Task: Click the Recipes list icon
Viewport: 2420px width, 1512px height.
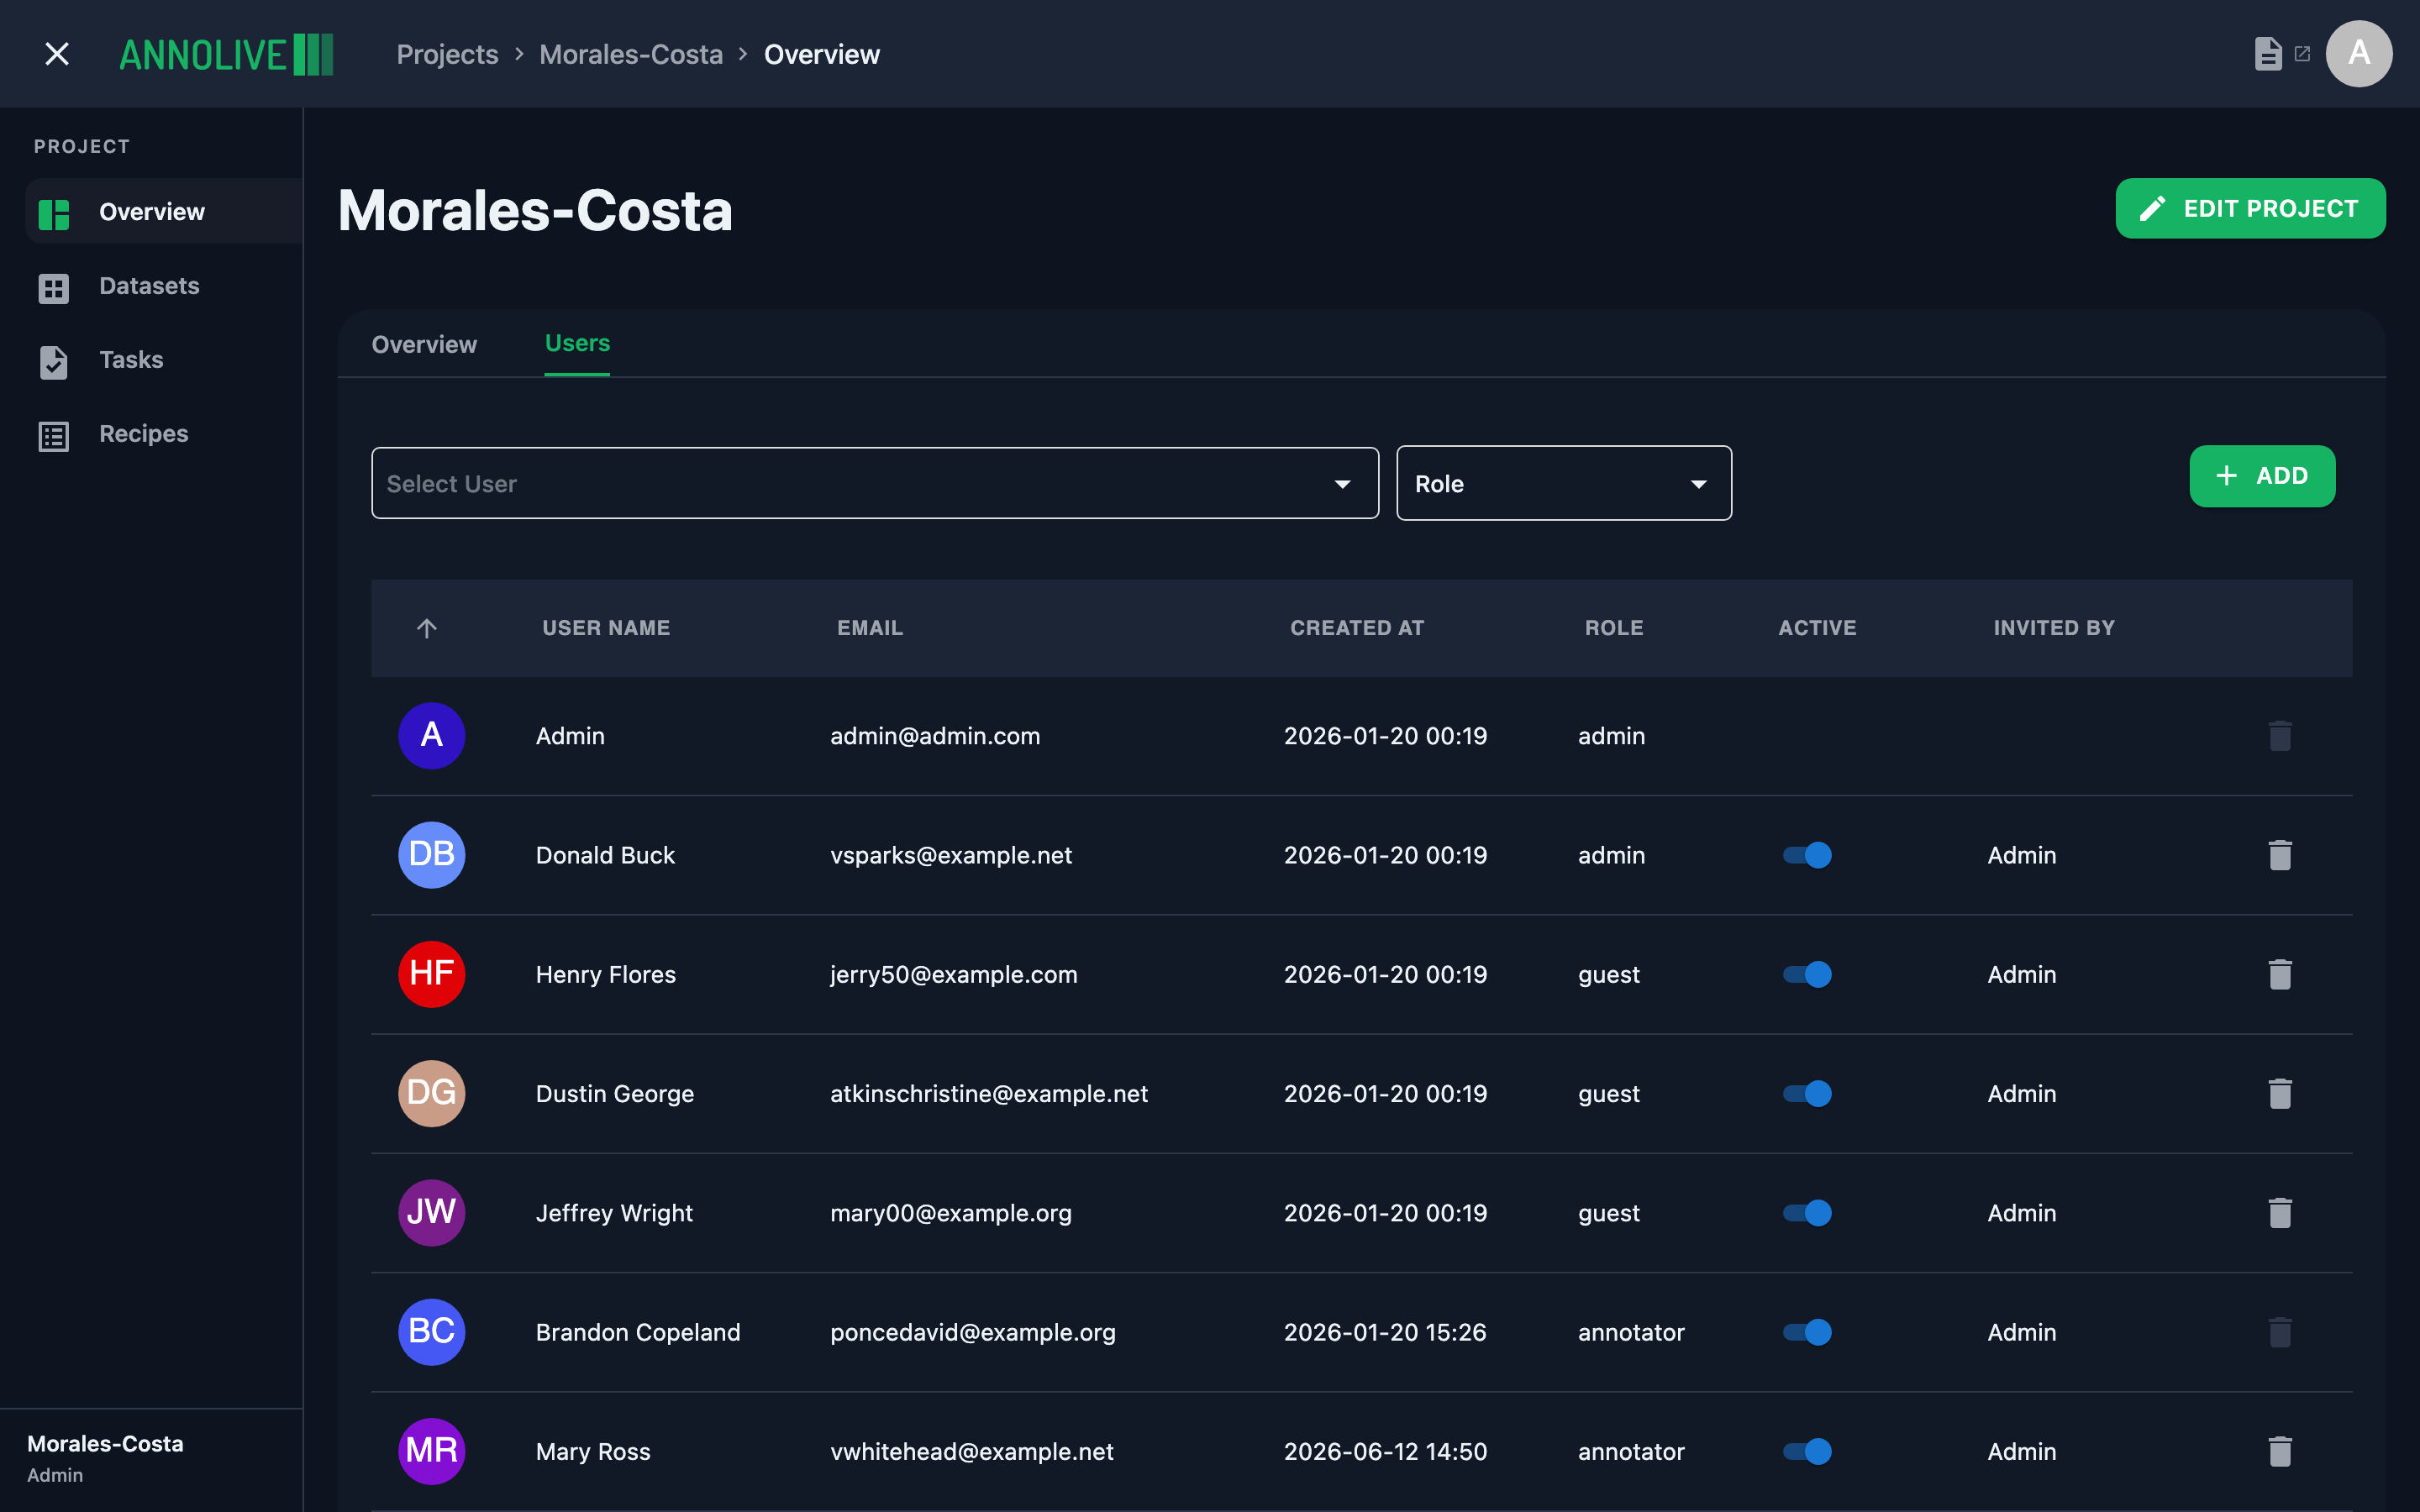Action: pyautogui.click(x=54, y=436)
